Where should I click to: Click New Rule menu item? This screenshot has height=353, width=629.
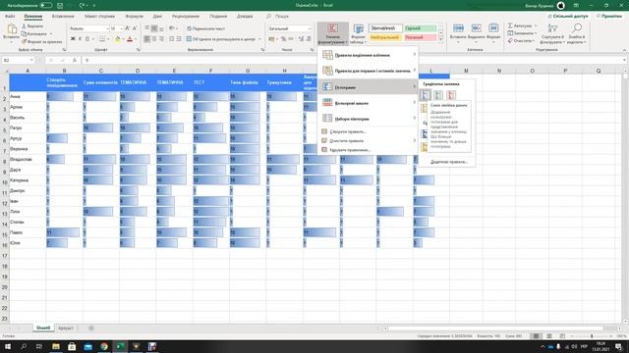click(368, 131)
